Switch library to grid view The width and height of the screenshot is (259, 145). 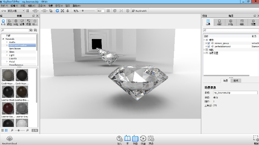pyautogui.click(x=6, y=130)
